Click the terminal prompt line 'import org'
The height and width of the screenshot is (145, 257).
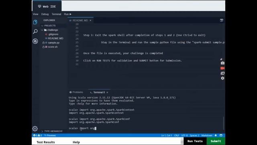click(82, 128)
